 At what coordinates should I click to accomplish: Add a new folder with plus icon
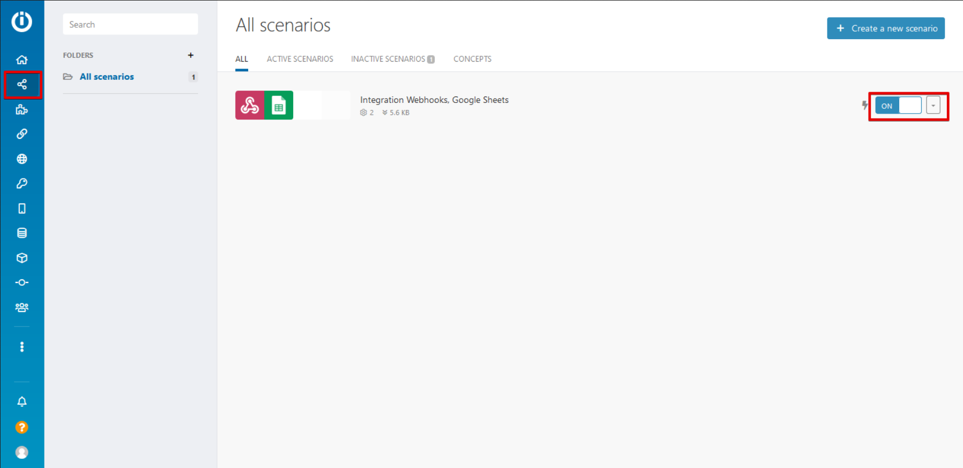(190, 55)
